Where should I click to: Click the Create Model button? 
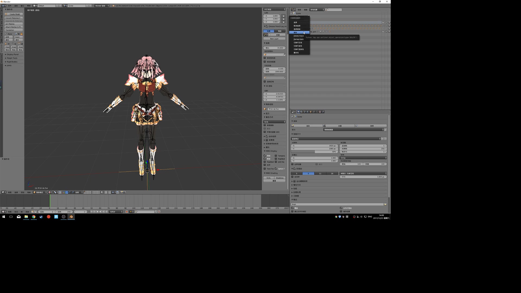pos(14,14)
